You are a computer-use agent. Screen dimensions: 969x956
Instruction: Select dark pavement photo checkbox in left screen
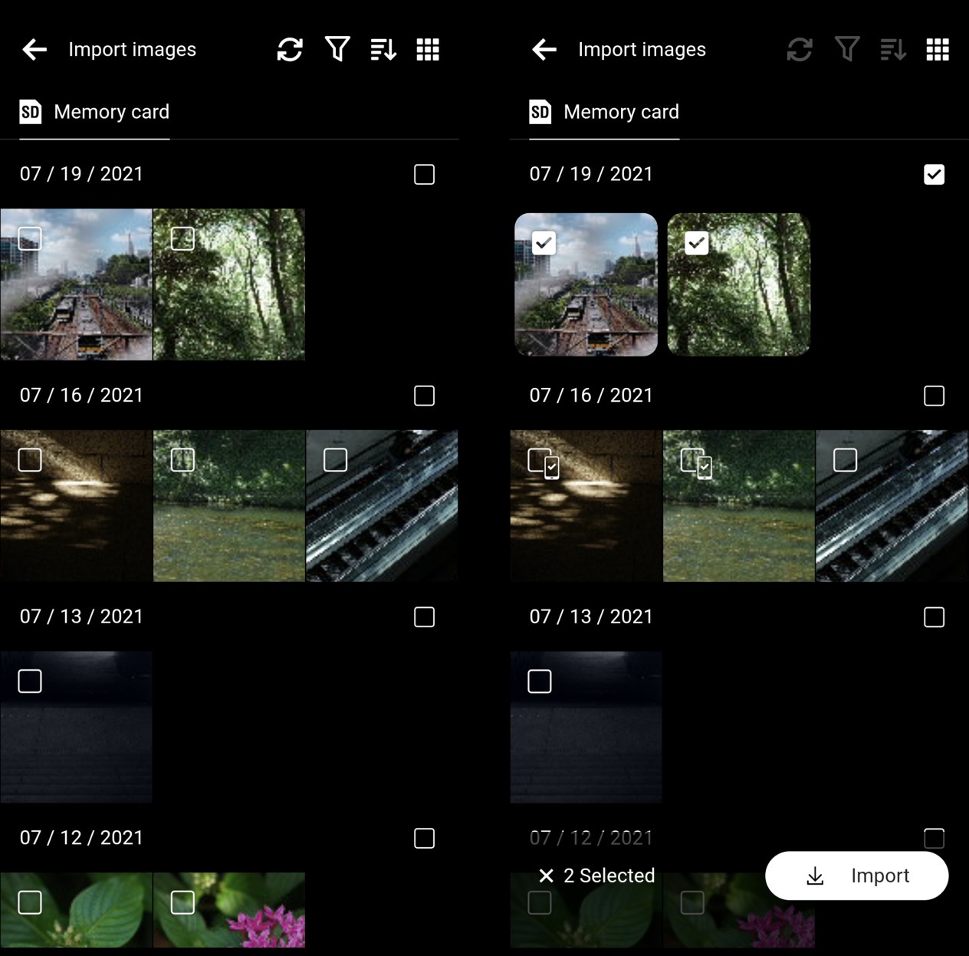(30, 681)
